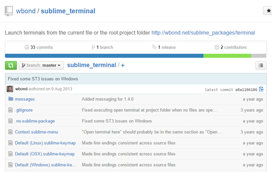
Task: Open the branch: master dropdown
Action: tap(41, 65)
